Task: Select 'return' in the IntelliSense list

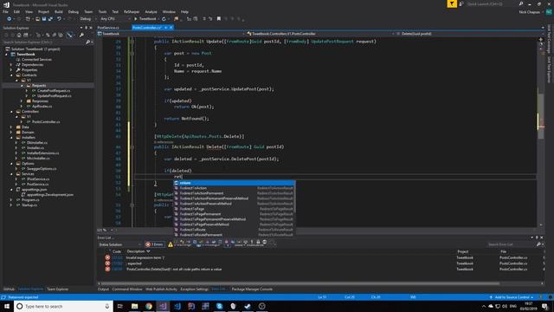Action: 234,183
